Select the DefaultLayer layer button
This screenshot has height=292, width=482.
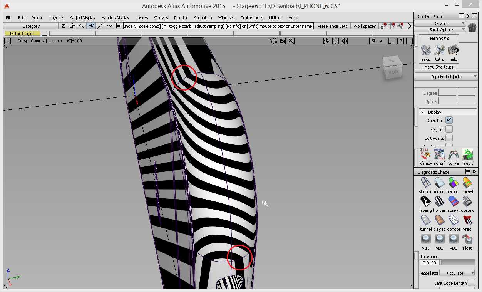[x=22, y=34]
